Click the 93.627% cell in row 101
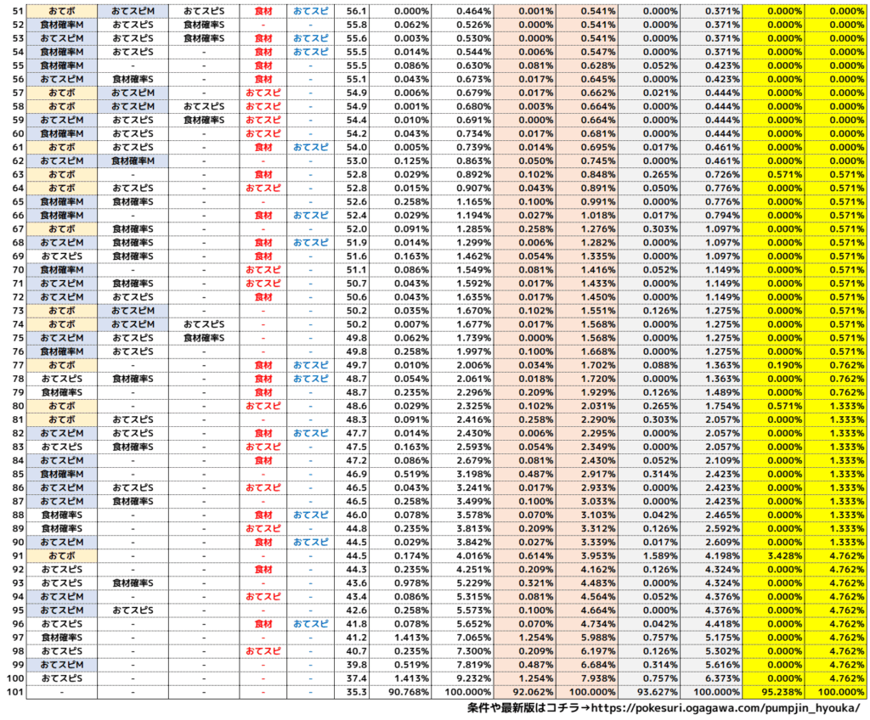This screenshot has height=720, width=870. 649,692
